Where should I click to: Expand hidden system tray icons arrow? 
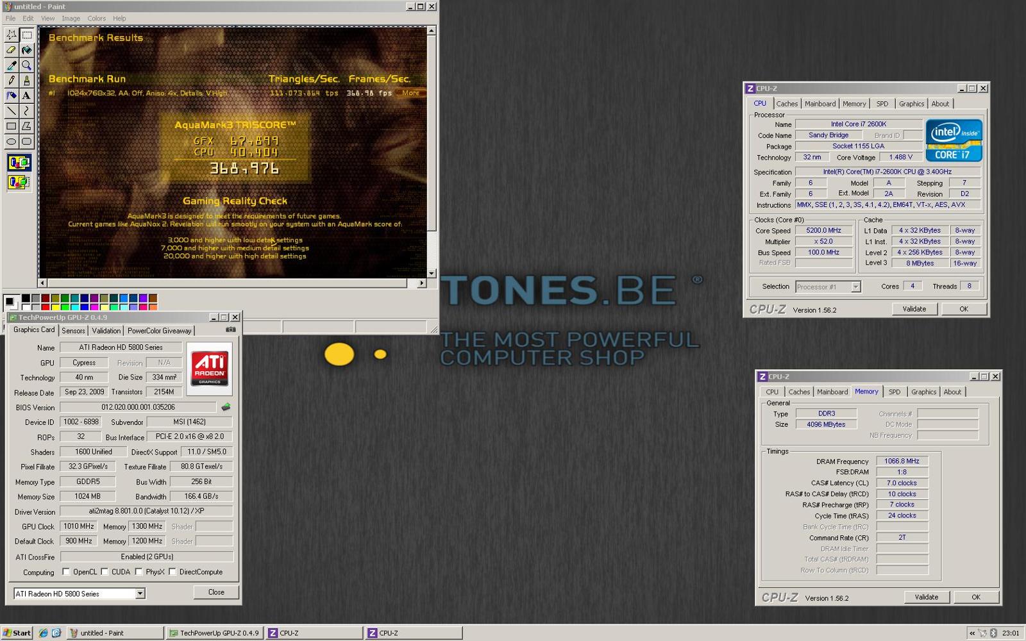pyautogui.click(x=972, y=633)
